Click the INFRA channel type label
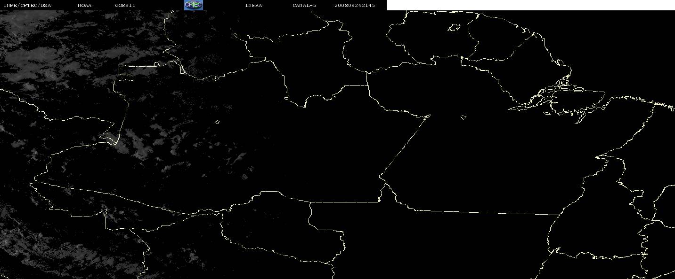 253,6
